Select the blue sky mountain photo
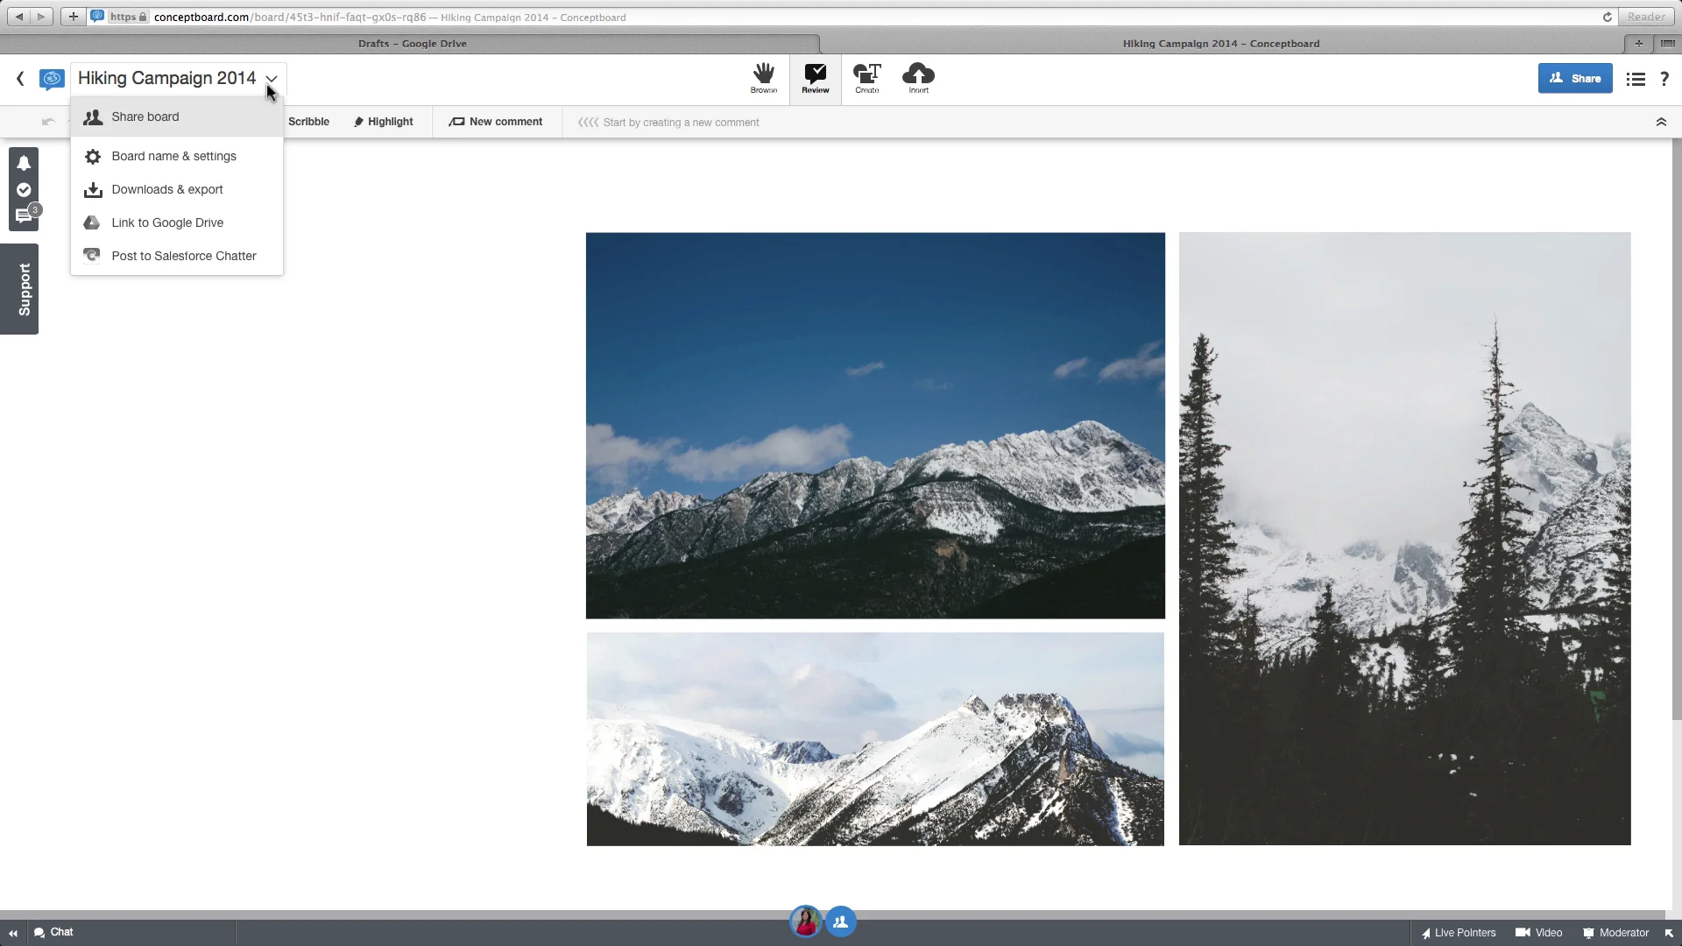The width and height of the screenshot is (1682, 946). tap(875, 426)
